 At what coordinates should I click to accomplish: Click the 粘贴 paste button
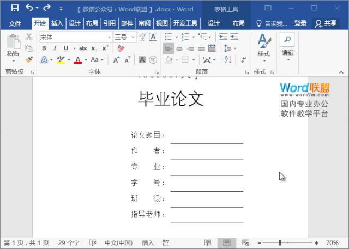click(x=13, y=48)
